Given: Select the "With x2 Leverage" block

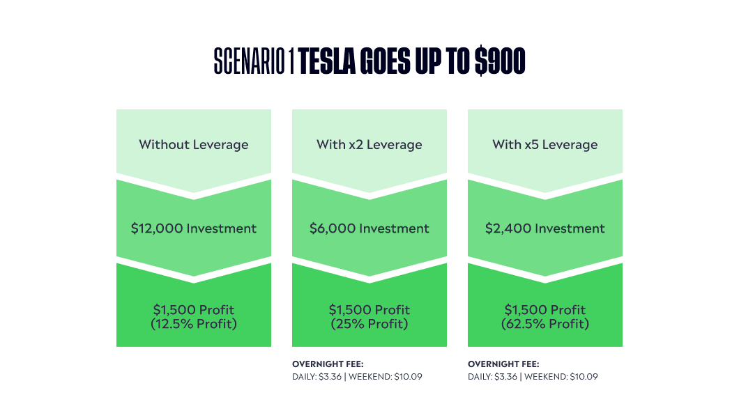Looking at the screenshot, I should coord(369,145).
